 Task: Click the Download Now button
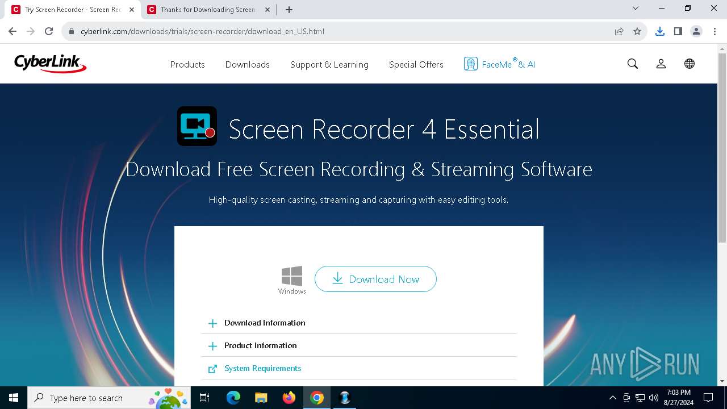point(375,279)
